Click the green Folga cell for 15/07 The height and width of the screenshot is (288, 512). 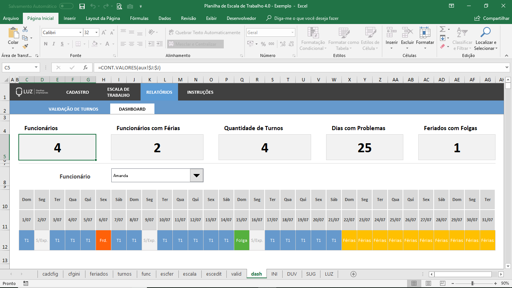coord(242,240)
